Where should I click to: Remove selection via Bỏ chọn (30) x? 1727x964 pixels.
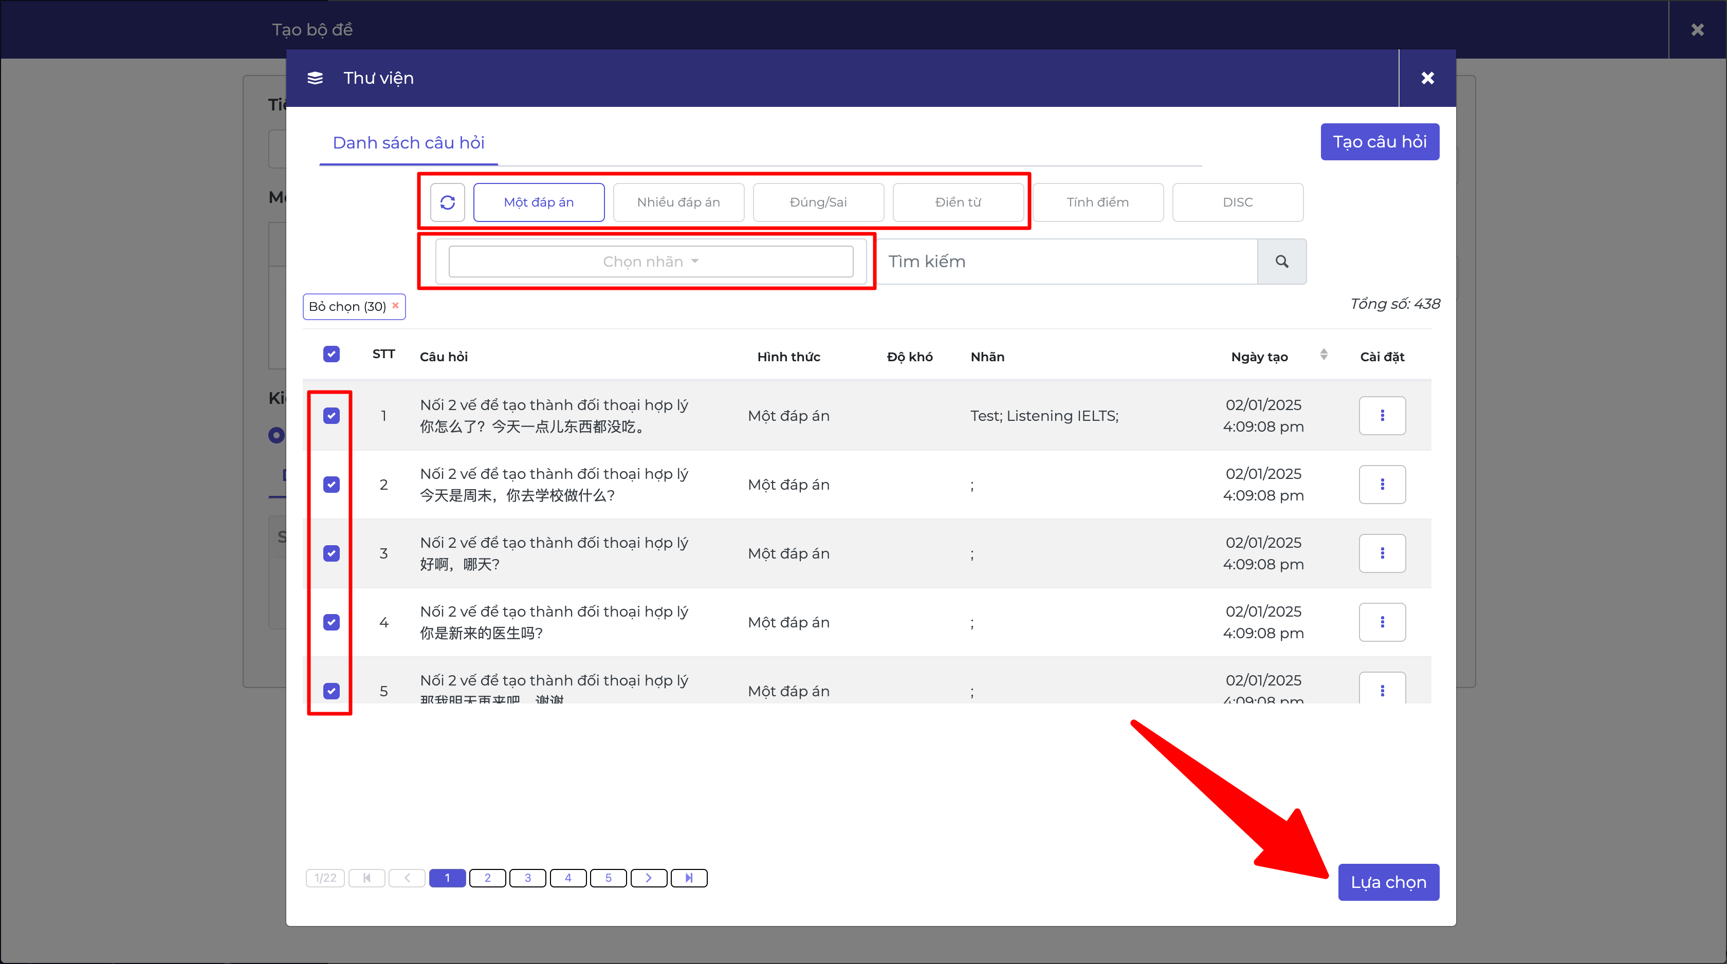(x=396, y=306)
